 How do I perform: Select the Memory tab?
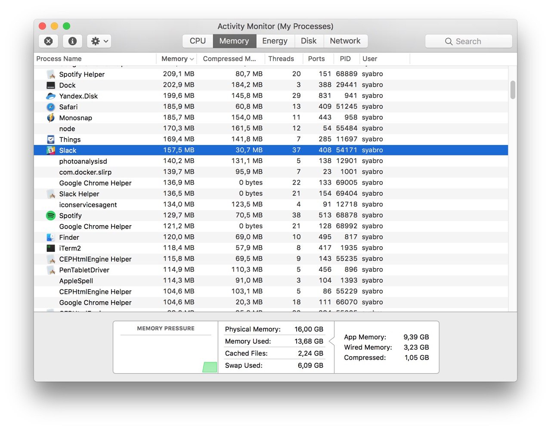[x=234, y=41]
